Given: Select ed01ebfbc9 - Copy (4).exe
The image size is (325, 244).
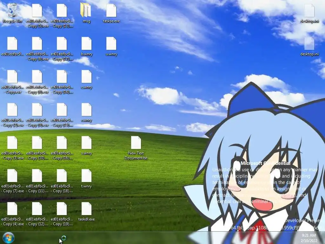Looking at the screenshot, I should (x=12, y=214).
